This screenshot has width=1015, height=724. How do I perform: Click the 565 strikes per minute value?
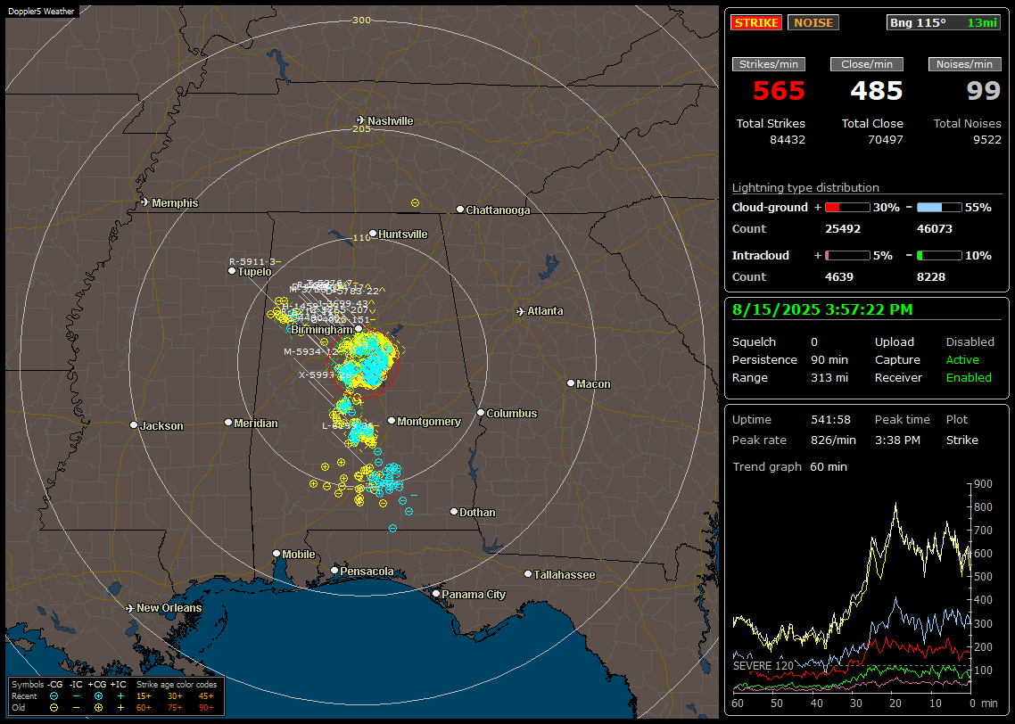point(779,91)
